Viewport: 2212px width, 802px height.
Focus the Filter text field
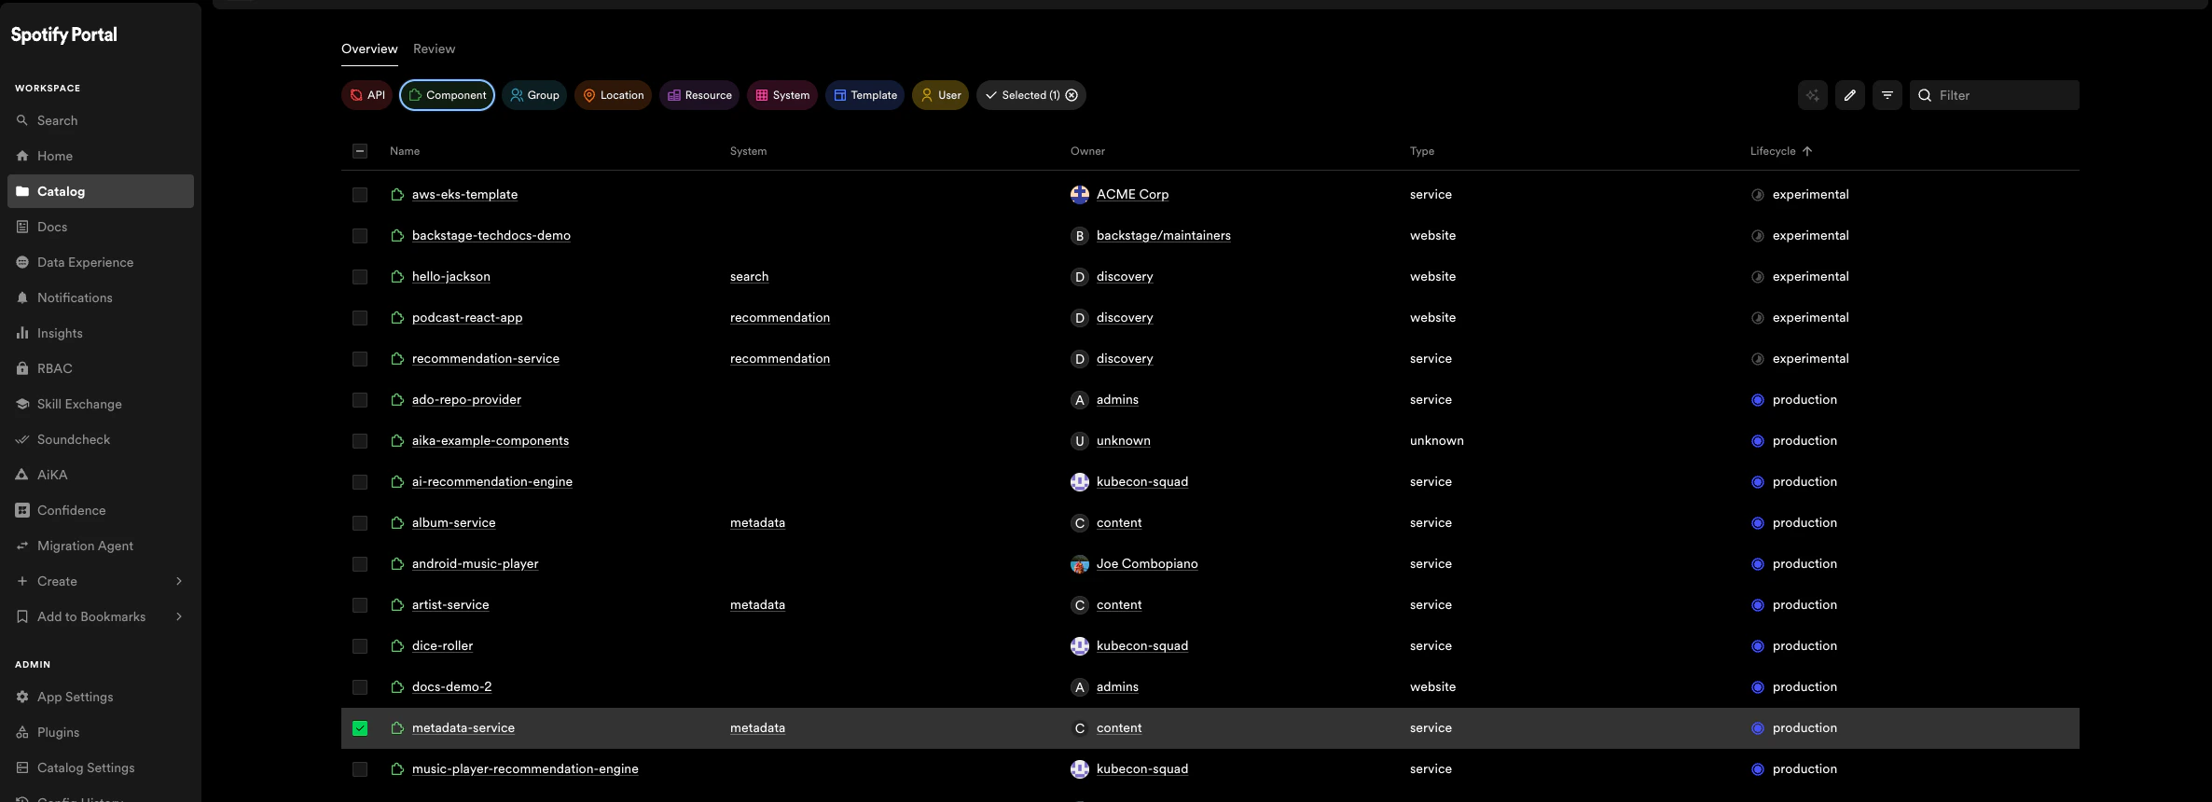[1995, 95]
